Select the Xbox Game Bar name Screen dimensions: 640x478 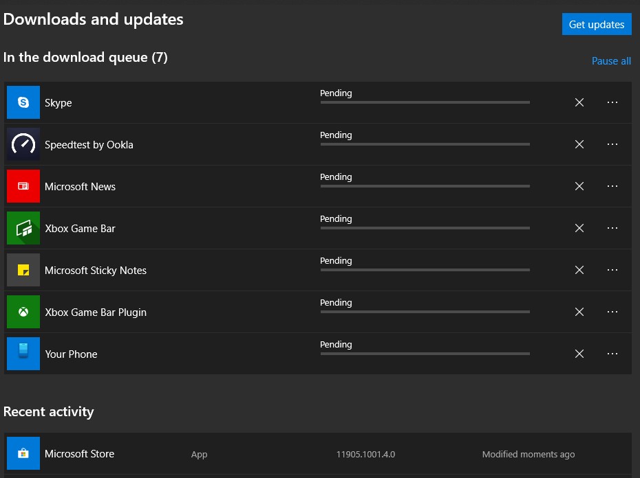(x=80, y=229)
